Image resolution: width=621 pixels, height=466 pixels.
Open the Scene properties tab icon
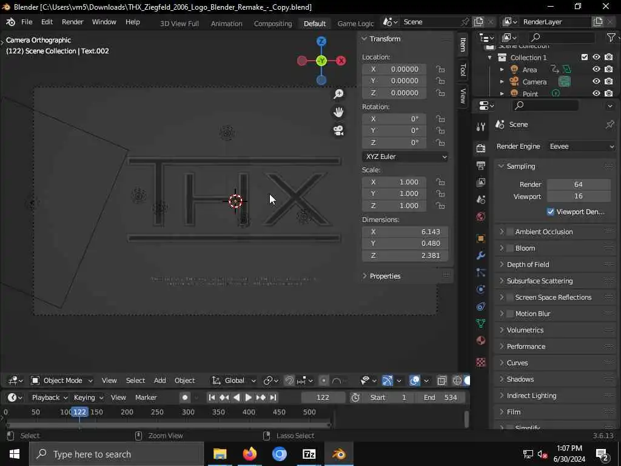coord(481,199)
